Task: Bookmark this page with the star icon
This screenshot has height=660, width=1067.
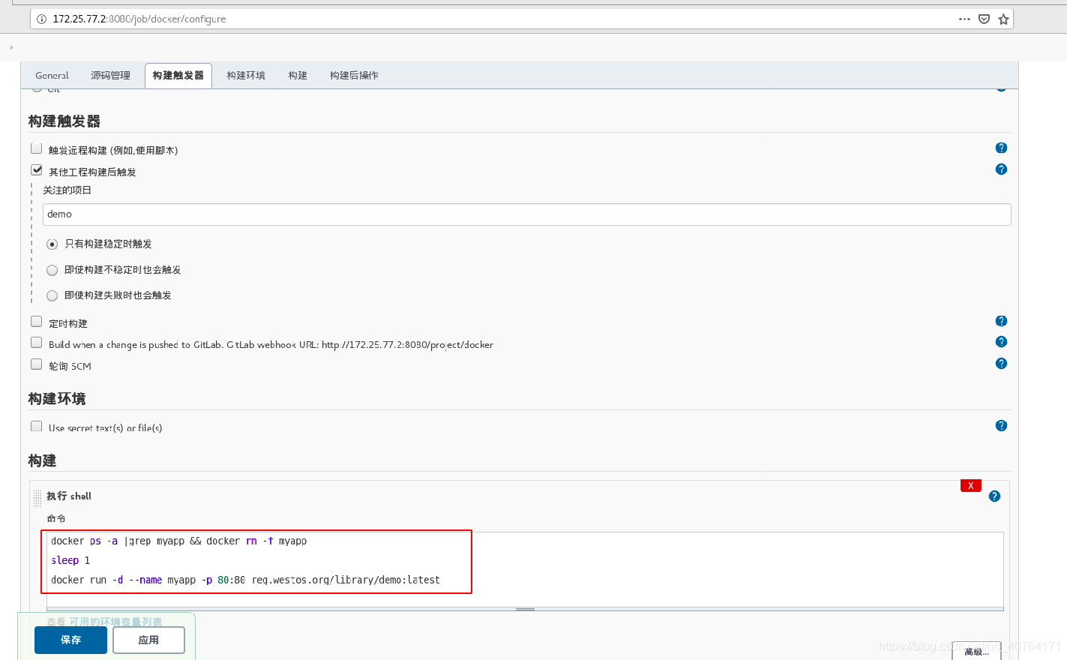Action: coord(1003,19)
